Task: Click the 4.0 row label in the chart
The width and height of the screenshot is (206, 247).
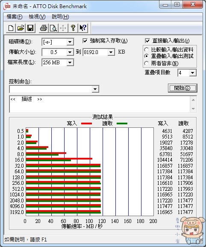Action: tap(21, 148)
